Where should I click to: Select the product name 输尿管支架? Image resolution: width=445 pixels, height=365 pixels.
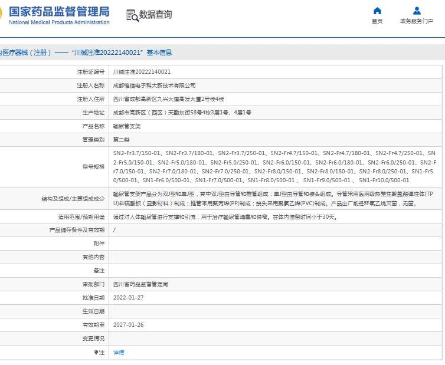127,127
